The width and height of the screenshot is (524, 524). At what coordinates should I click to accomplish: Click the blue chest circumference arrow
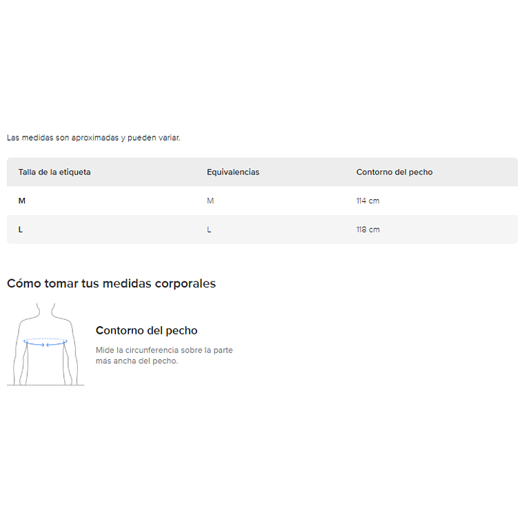[x=44, y=342]
